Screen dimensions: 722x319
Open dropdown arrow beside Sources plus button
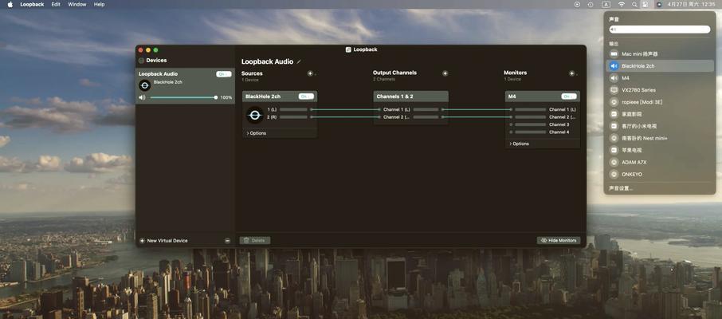[x=316, y=74]
